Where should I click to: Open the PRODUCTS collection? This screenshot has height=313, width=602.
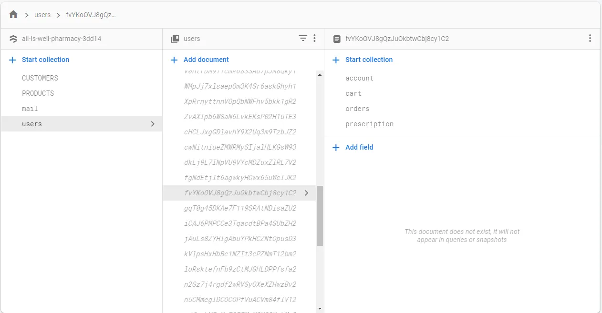coord(38,93)
